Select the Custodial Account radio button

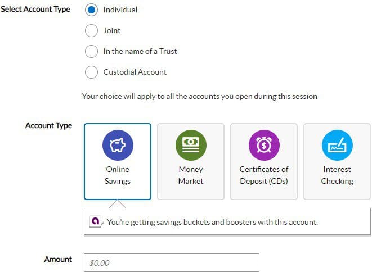point(91,72)
